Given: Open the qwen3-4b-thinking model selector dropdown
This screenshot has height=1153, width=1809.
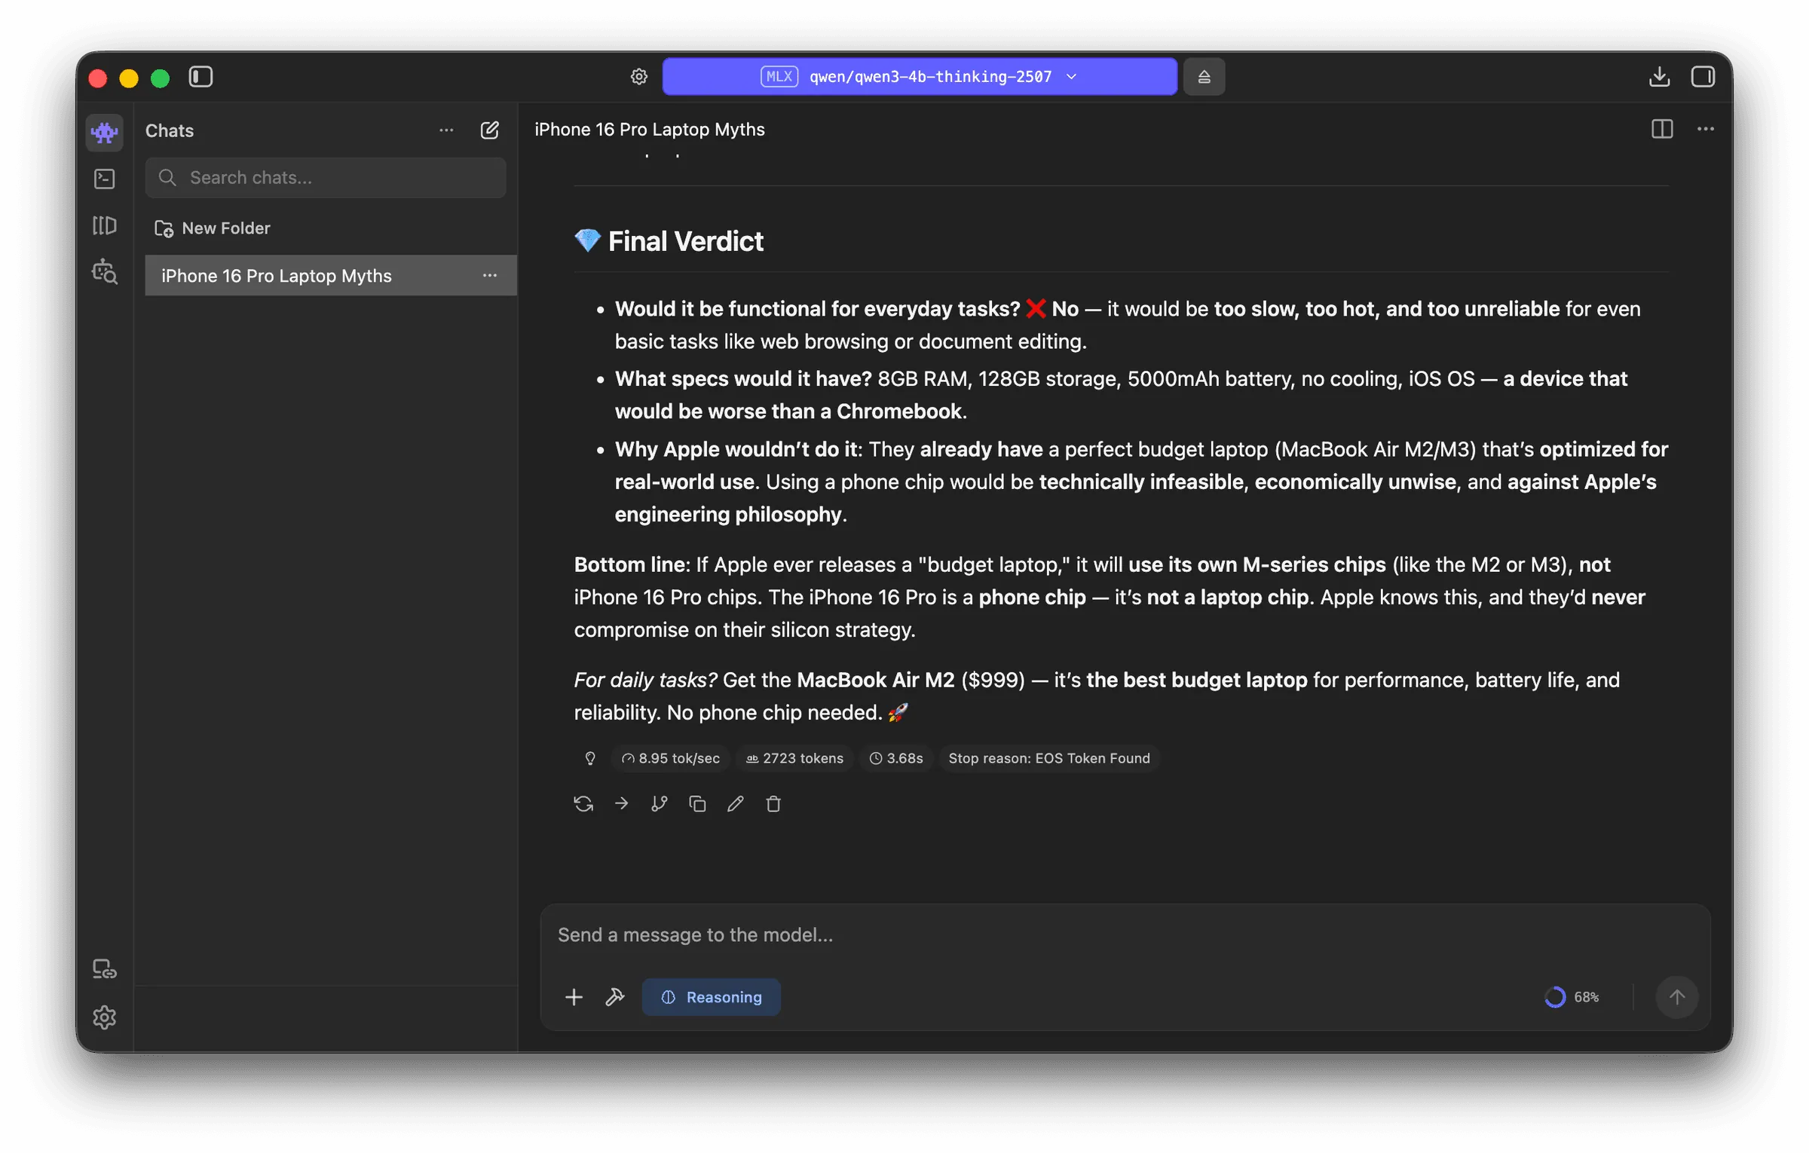Looking at the screenshot, I should point(920,77).
